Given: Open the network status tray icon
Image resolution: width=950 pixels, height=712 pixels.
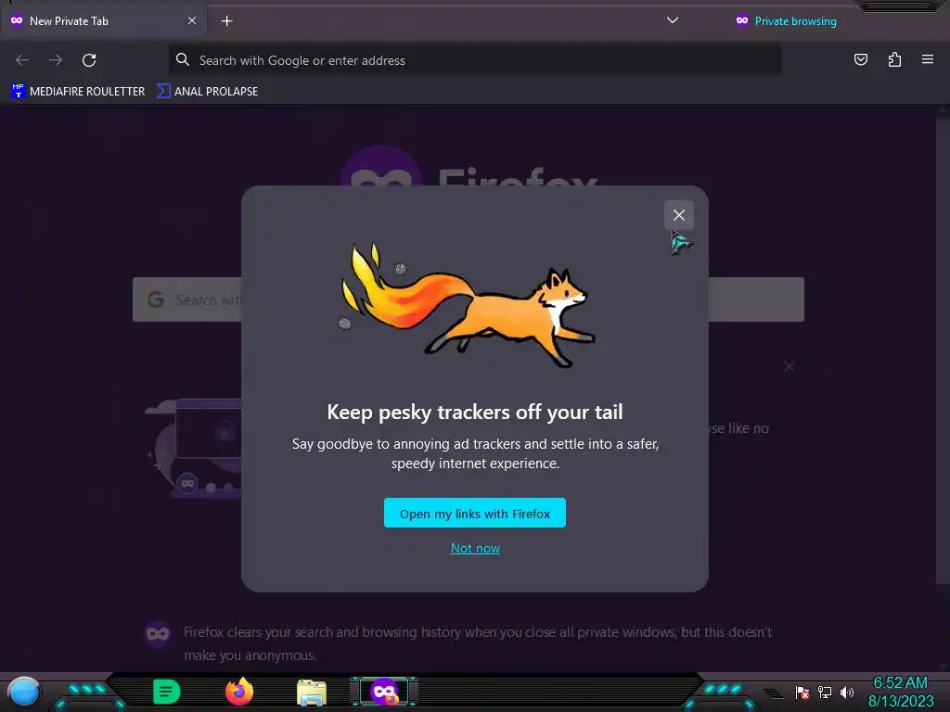Looking at the screenshot, I should (x=824, y=692).
